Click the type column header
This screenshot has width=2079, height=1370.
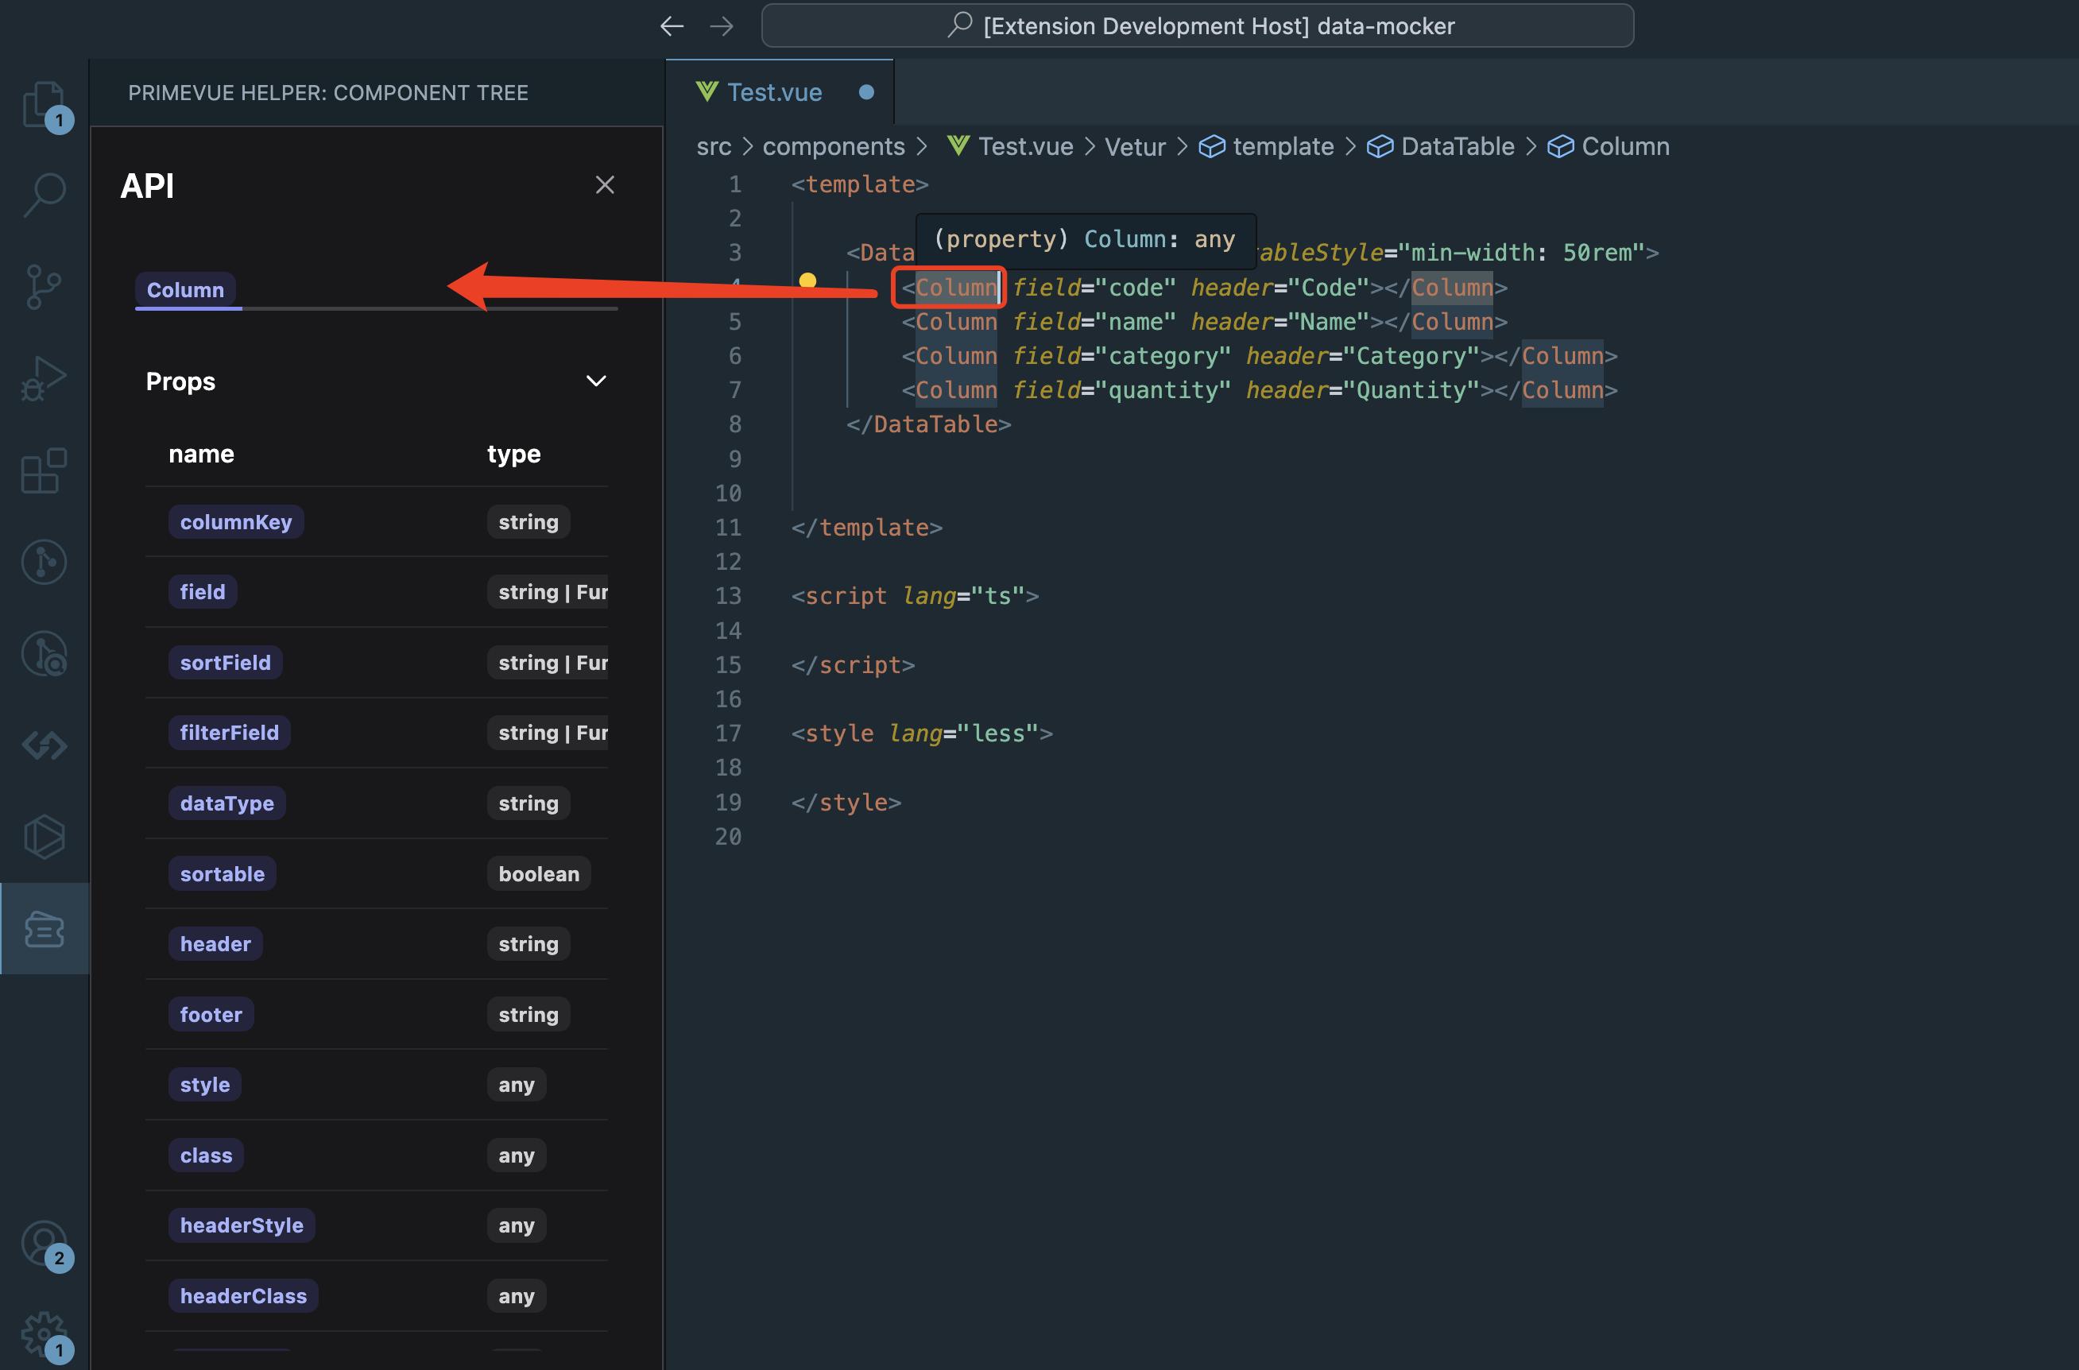[x=513, y=454]
